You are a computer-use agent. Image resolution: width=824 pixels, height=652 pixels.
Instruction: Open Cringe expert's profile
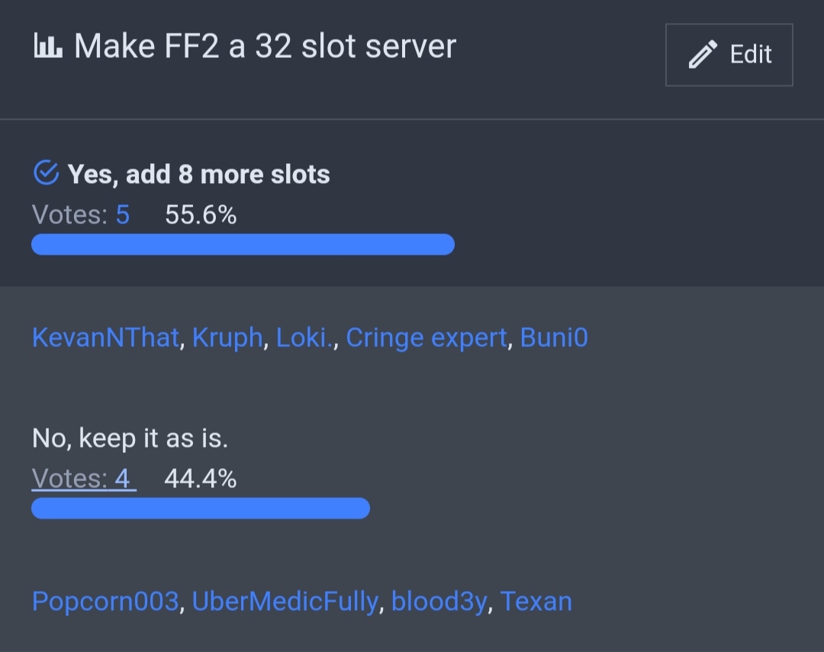point(426,337)
